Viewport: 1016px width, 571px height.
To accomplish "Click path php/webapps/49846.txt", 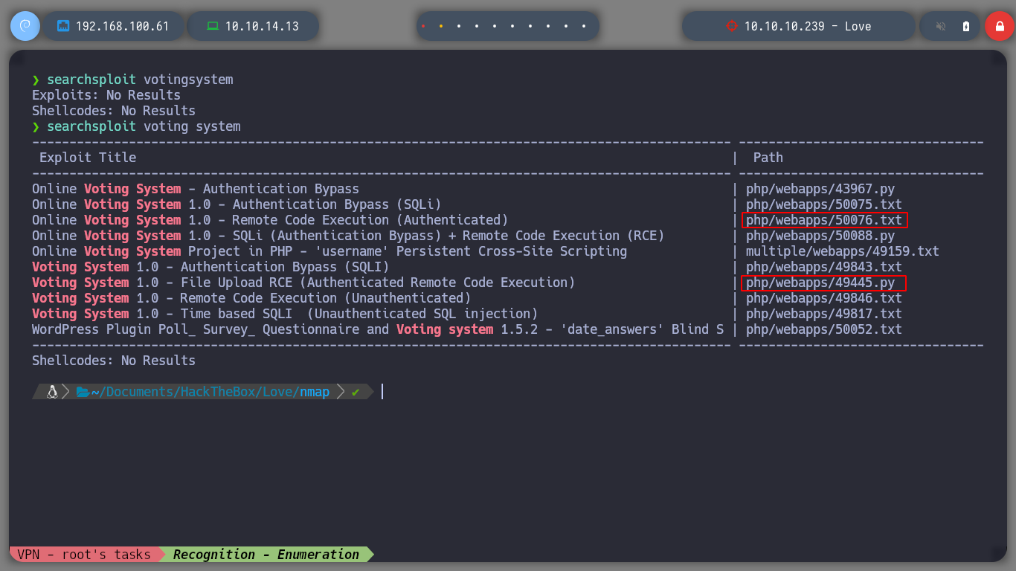I will [823, 298].
